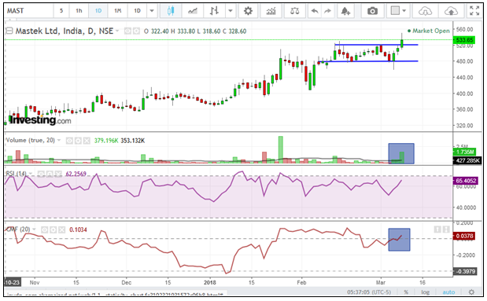
Task: Open settings for the RSI indicator
Action: [x=50, y=174]
